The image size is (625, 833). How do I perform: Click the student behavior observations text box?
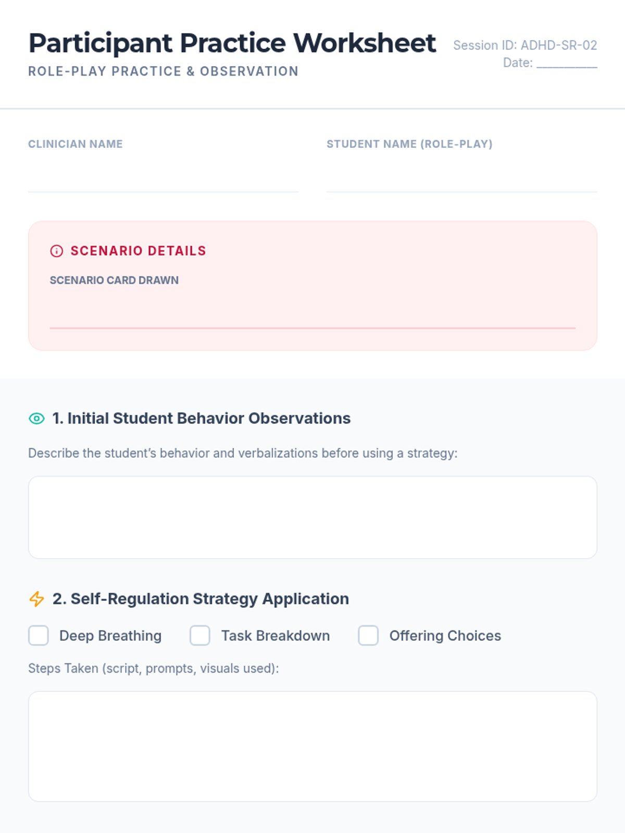pyautogui.click(x=312, y=517)
